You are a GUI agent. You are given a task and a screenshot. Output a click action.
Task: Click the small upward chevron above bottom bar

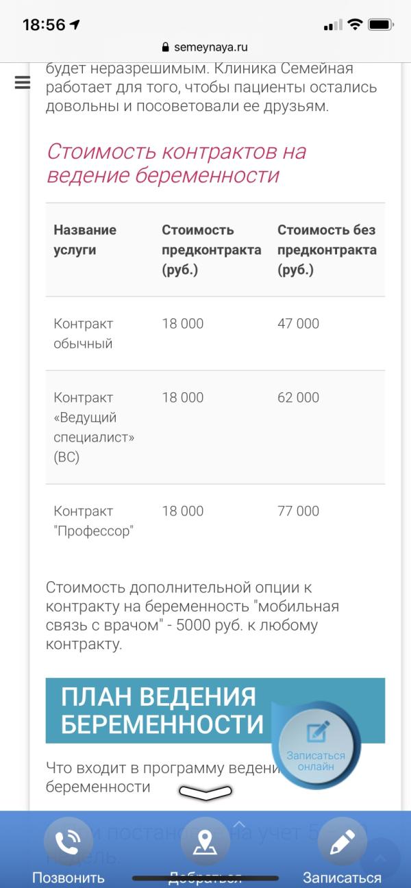(x=238, y=824)
